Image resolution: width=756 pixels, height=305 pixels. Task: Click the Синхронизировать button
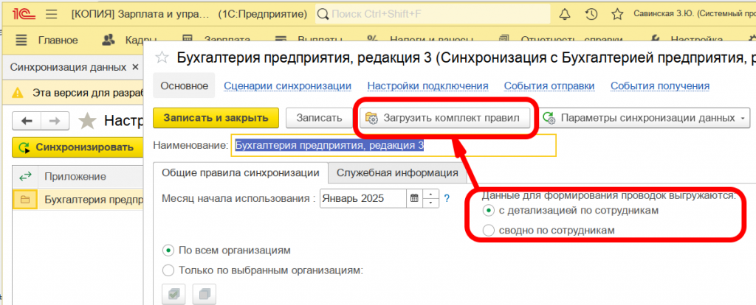click(x=77, y=147)
